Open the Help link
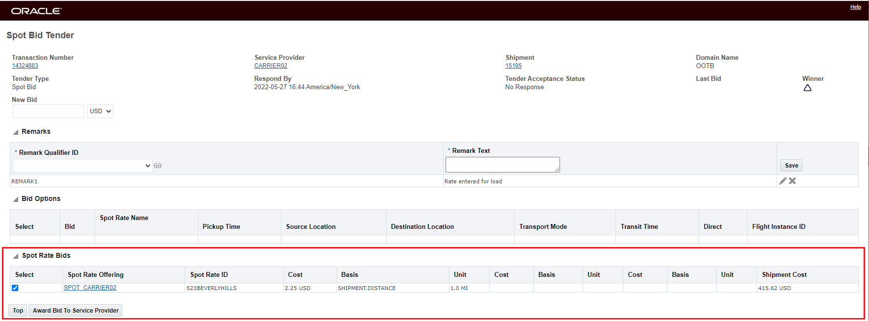 [x=855, y=7]
